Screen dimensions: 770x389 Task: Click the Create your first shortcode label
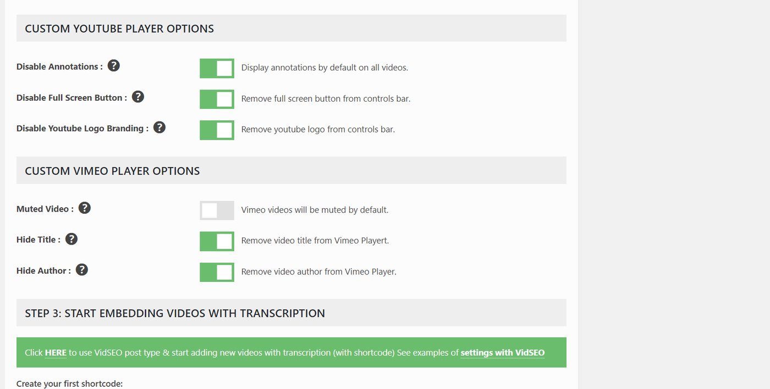coord(70,383)
